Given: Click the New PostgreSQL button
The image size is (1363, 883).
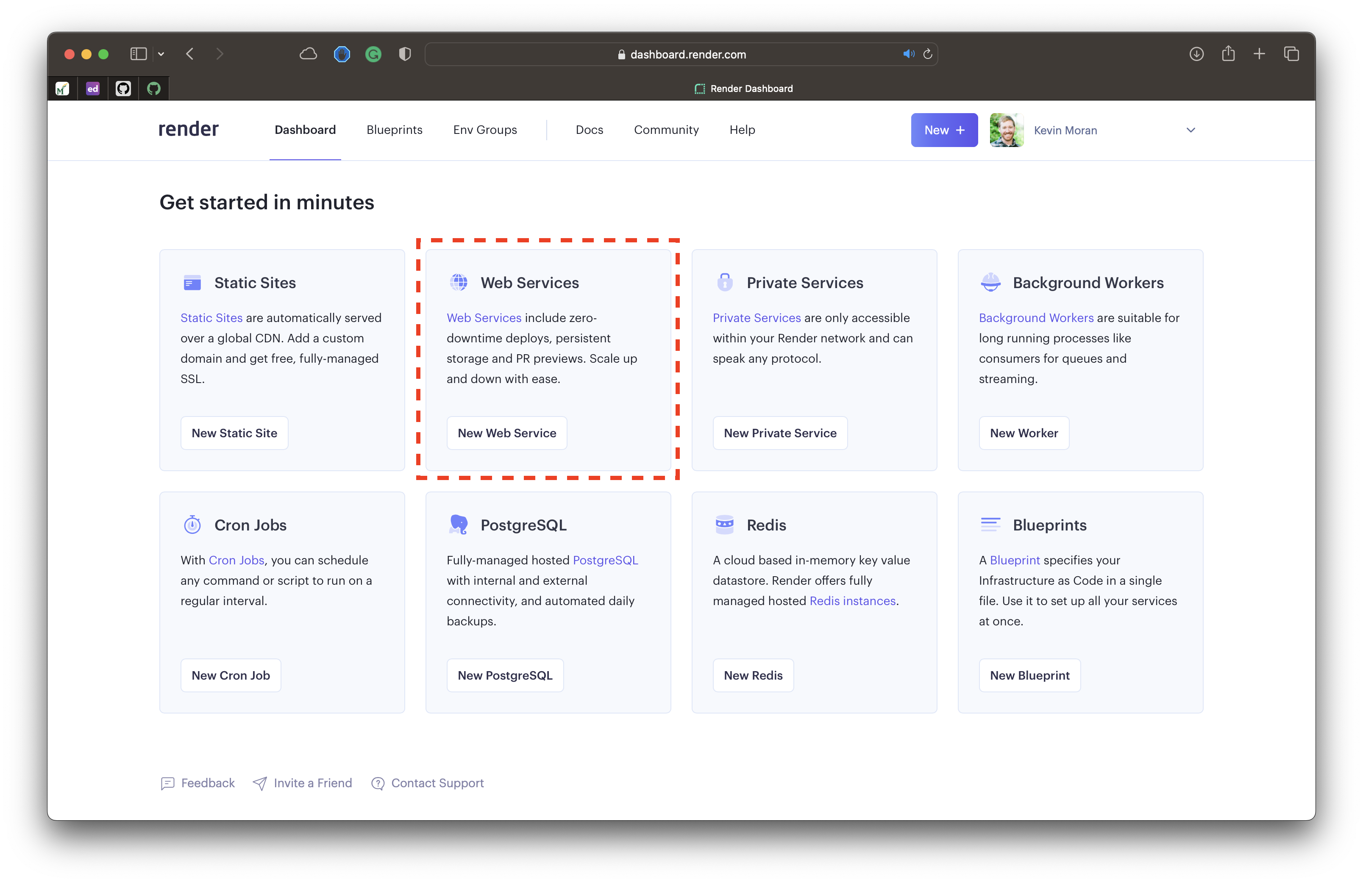Looking at the screenshot, I should coord(505,676).
